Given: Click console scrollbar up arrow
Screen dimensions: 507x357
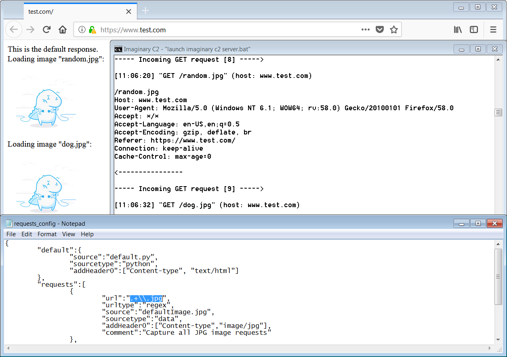Looking at the screenshot, I should tap(499, 59).
